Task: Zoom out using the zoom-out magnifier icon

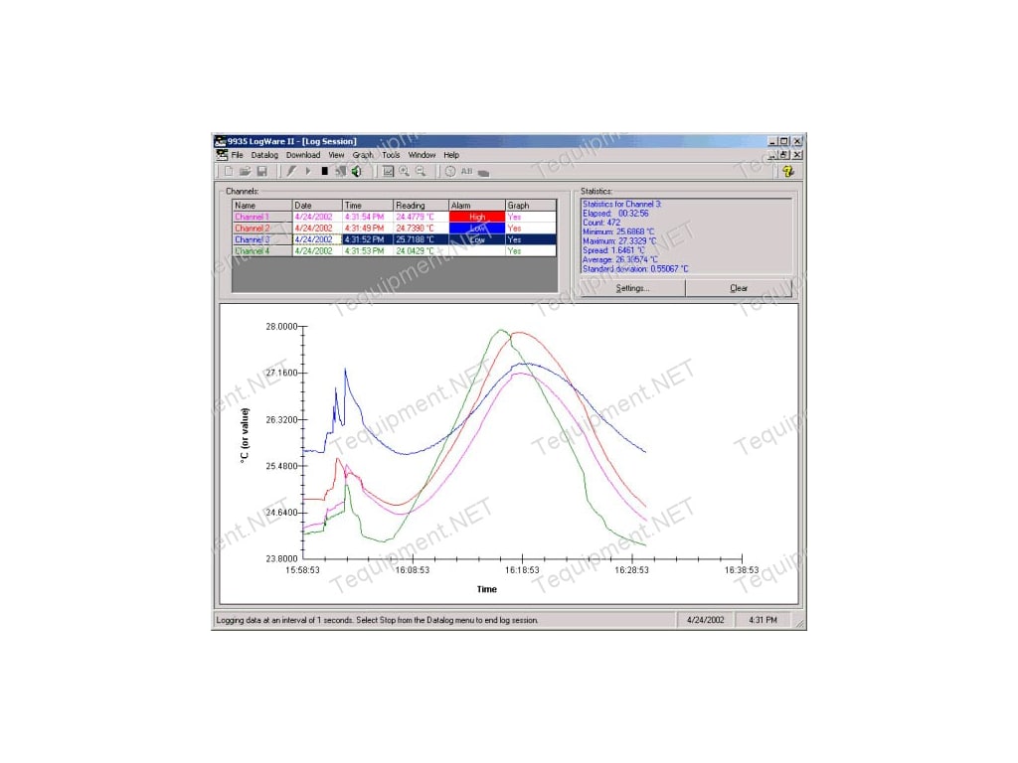Action: [422, 170]
